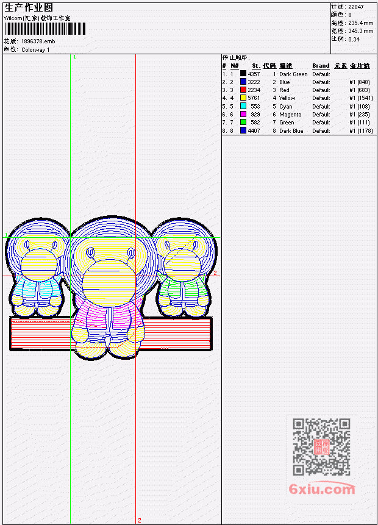The image size is (378, 525).
Task: Select the 'N#' column header
Action: point(234,66)
